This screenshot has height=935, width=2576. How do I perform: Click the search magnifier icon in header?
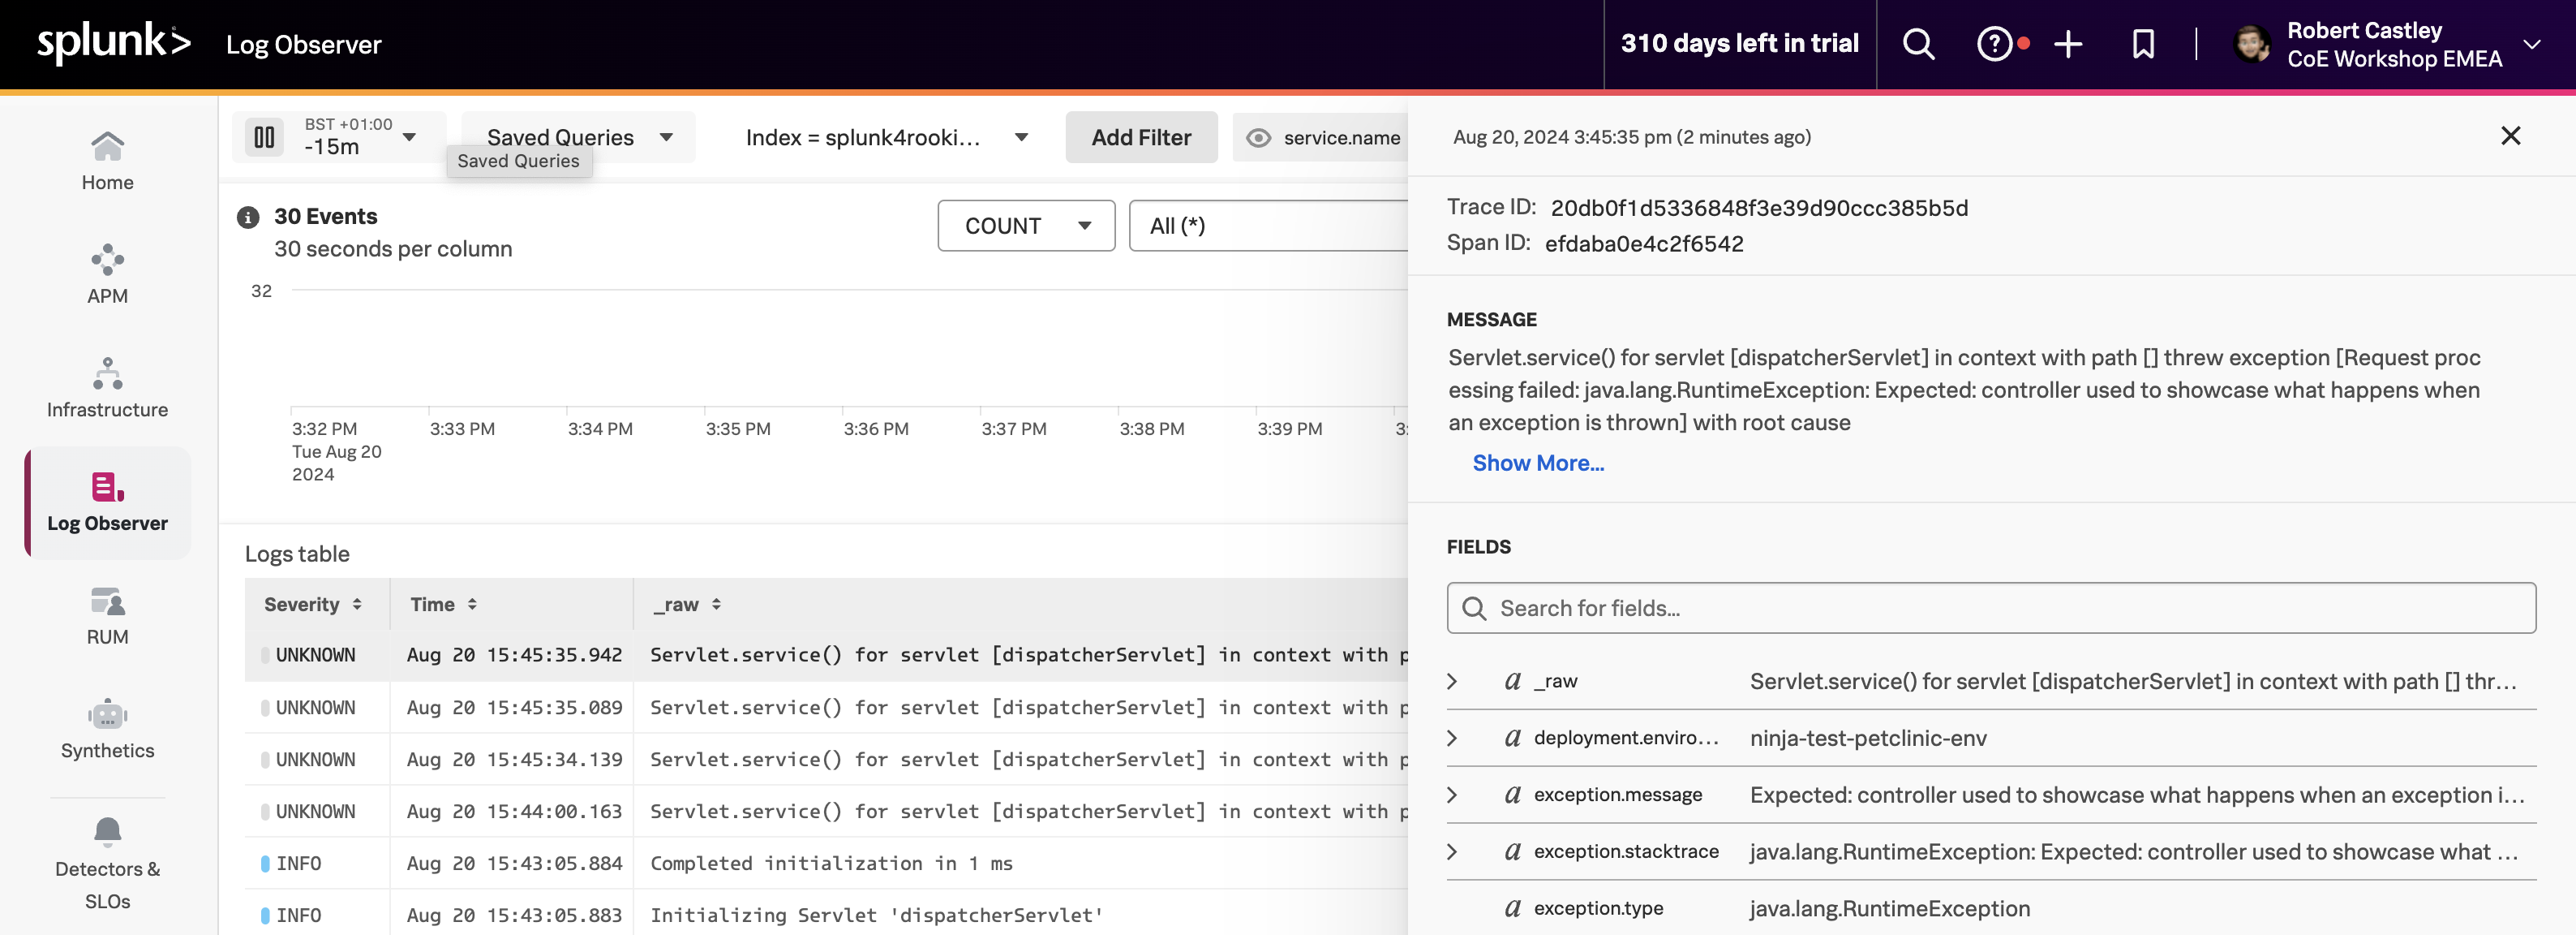pos(1917,44)
